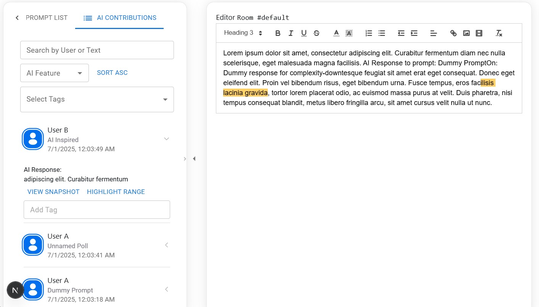Screen dimensions: 539x307
Task: Open the text background color picker
Action: [349, 33]
